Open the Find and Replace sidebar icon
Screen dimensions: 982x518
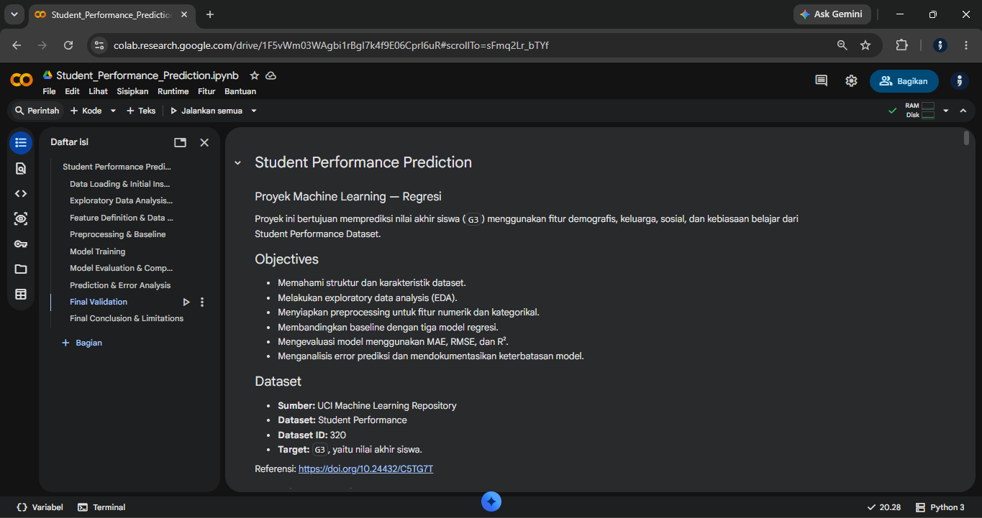pyautogui.click(x=21, y=168)
